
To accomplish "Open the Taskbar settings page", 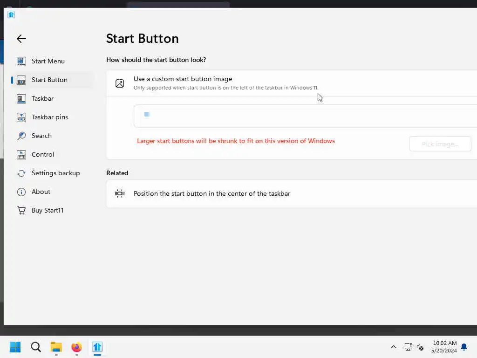I will (x=52, y=98).
